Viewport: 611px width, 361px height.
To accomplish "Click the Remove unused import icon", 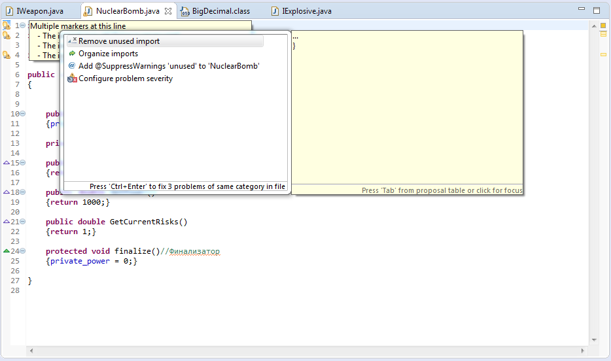I will [x=72, y=41].
